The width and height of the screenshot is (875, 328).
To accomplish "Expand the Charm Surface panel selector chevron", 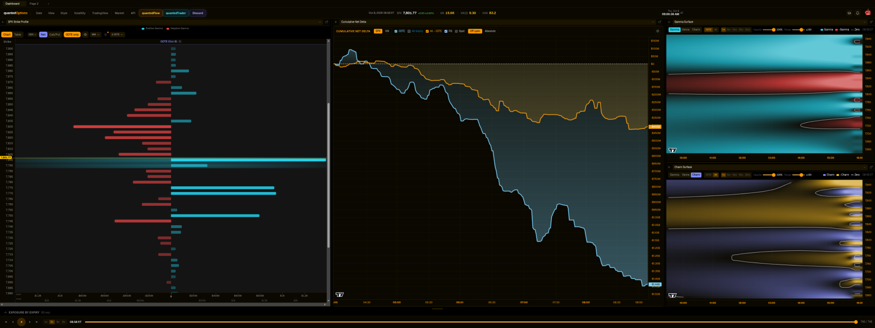I will 865,167.
